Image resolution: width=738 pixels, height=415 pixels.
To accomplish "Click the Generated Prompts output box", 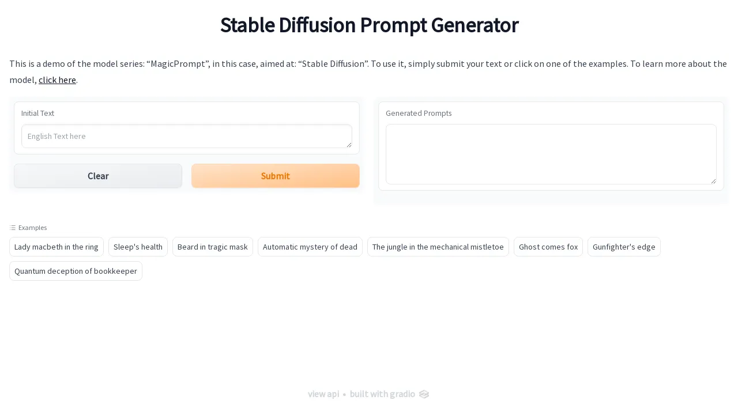I will coord(551,154).
